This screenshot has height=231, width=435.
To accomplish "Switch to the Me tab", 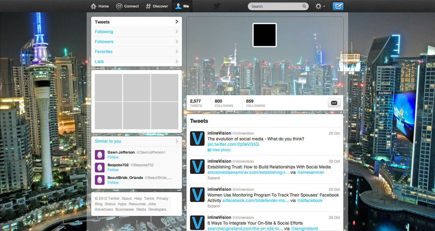I will pos(182,6).
